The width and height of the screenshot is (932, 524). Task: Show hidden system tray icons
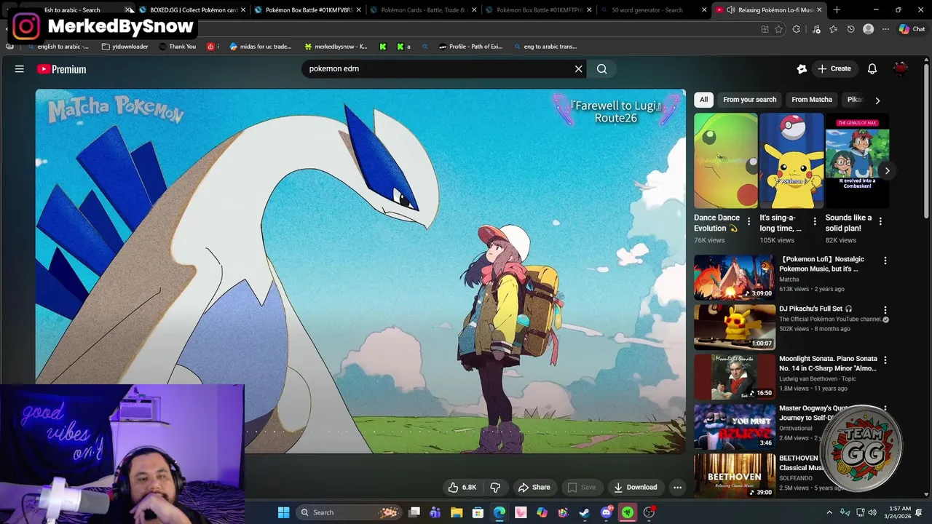(829, 512)
